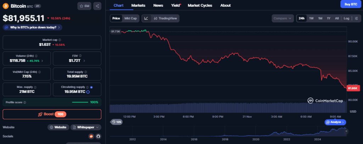Click the Bitcoin orange logo icon
This screenshot has height=144, width=363.
pyautogui.click(x=6, y=6)
